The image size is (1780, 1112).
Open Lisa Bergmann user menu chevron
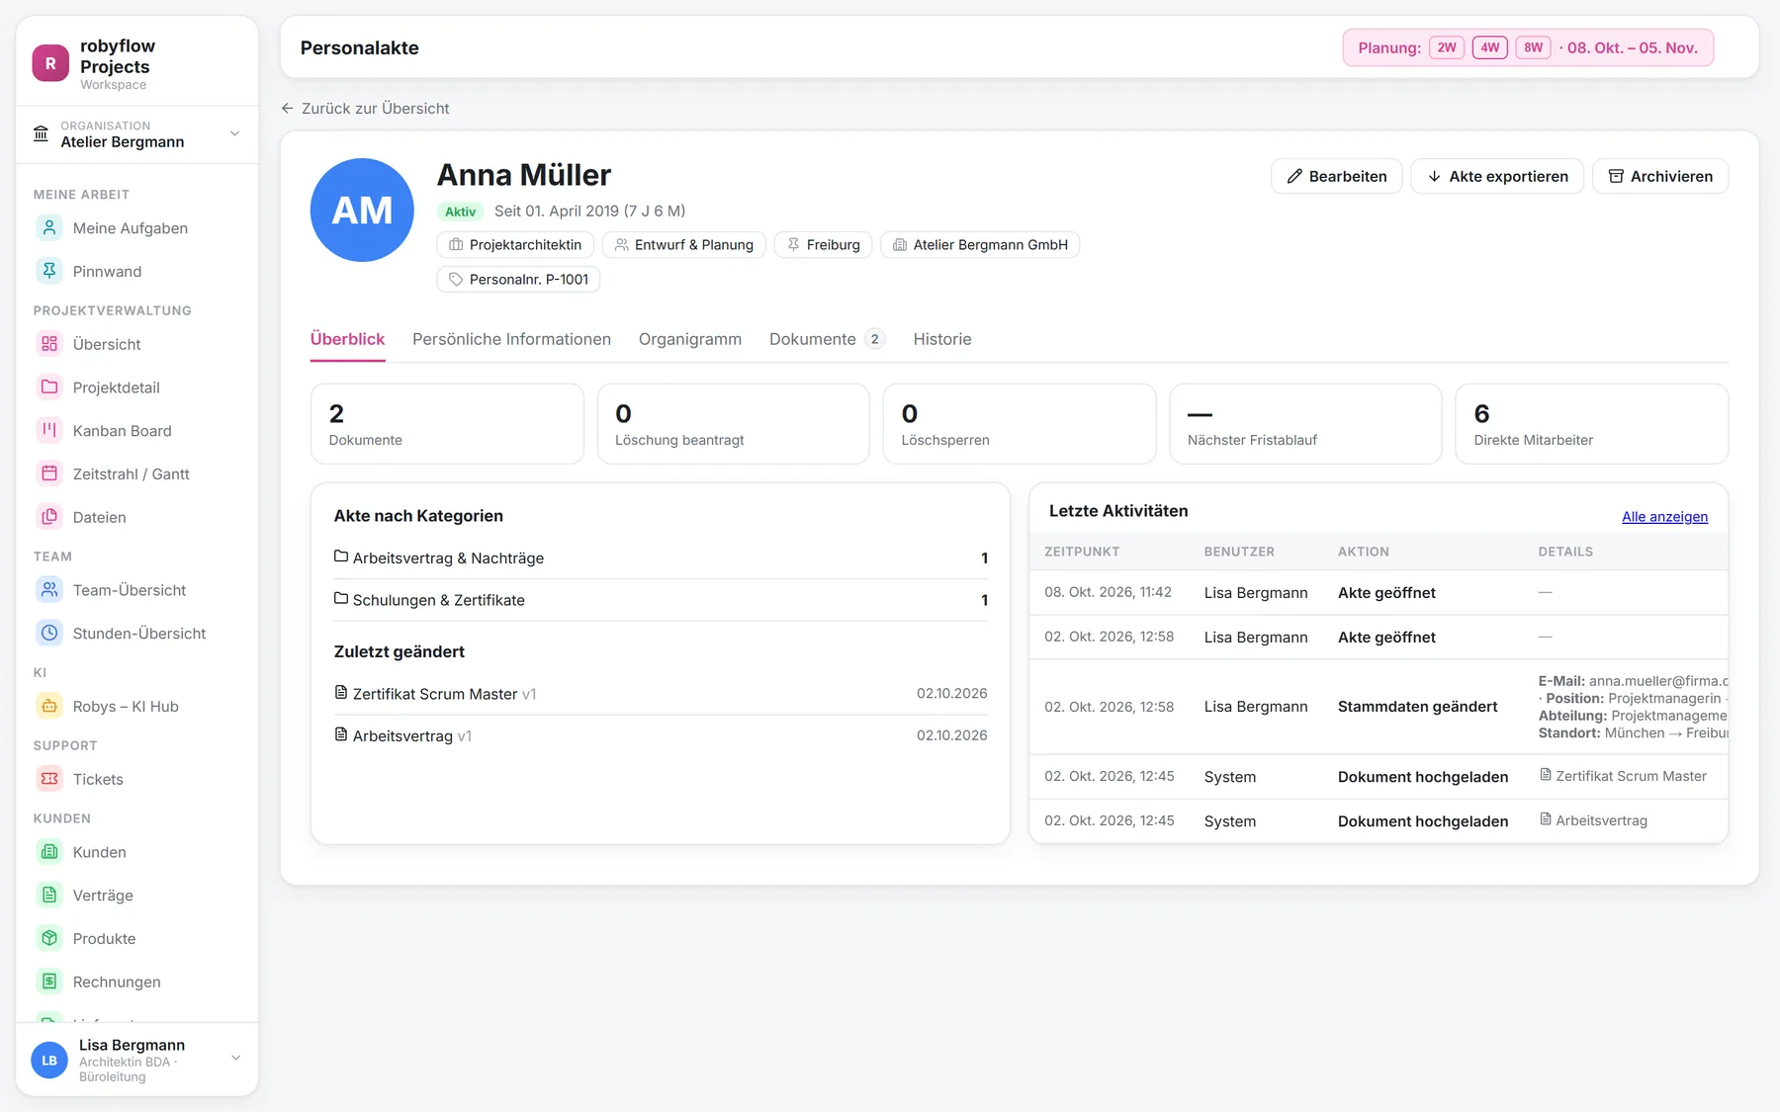[x=235, y=1058]
